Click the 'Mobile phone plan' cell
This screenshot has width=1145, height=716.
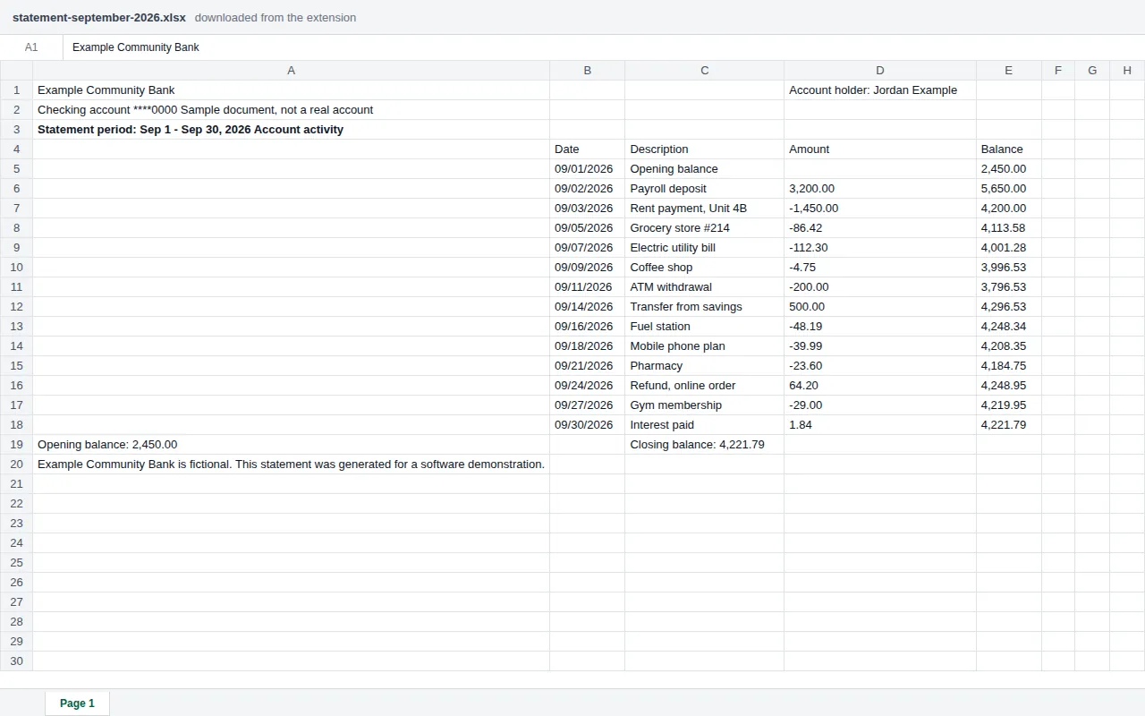[x=704, y=346]
